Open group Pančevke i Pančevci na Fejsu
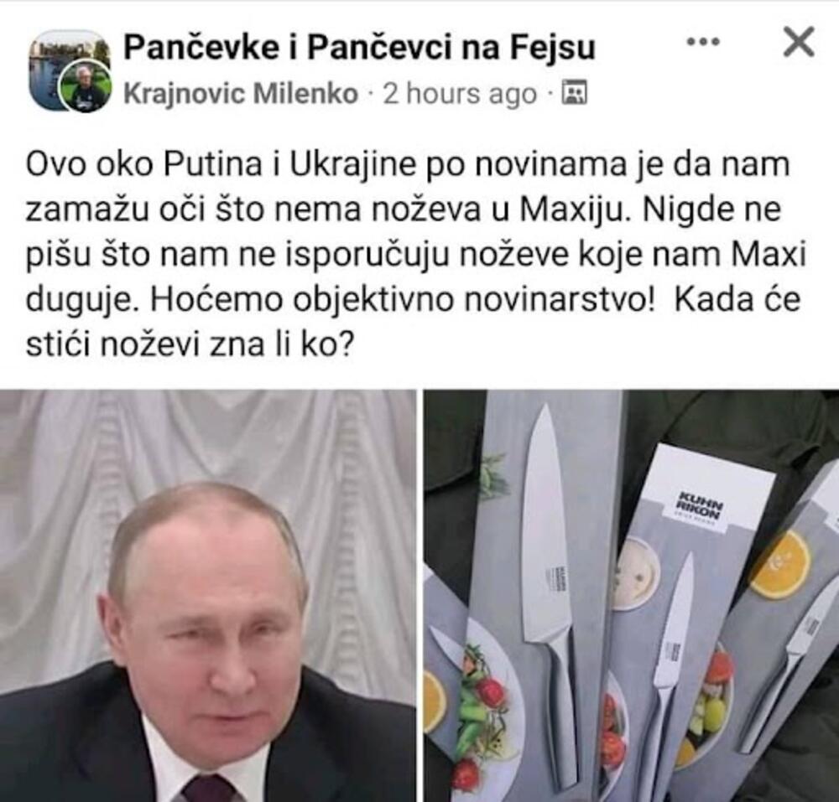839x802 pixels. coord(359,47)
